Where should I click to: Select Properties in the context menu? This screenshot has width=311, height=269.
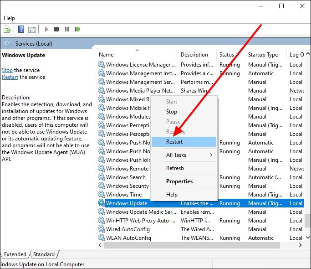click(179, 181)
